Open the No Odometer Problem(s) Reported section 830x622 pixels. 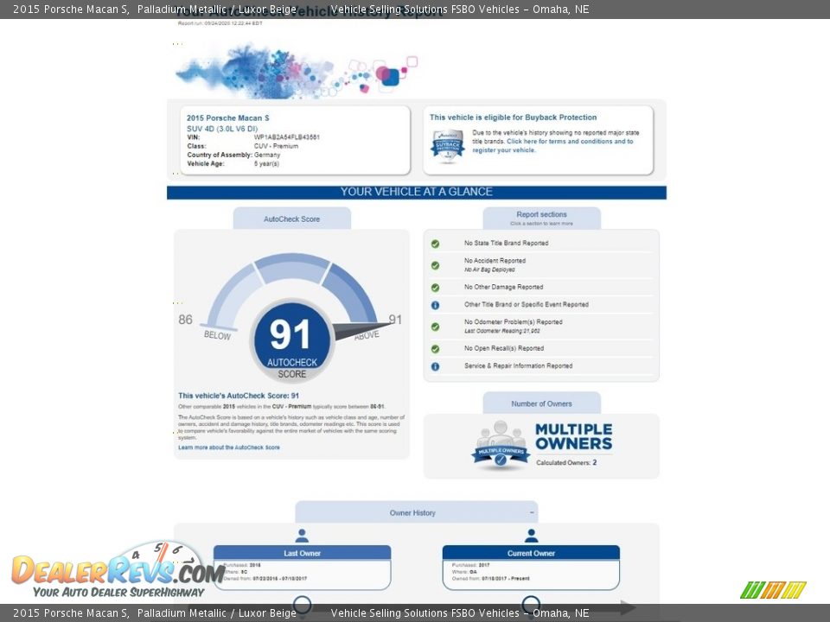coord(513,322)
